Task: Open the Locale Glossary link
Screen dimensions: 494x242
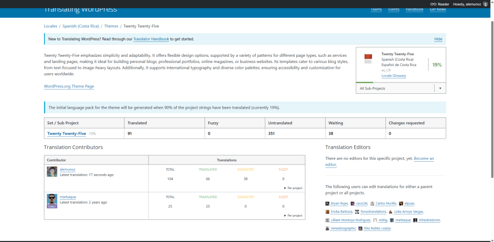Action: pyautogui.click(x=394, y=76)
